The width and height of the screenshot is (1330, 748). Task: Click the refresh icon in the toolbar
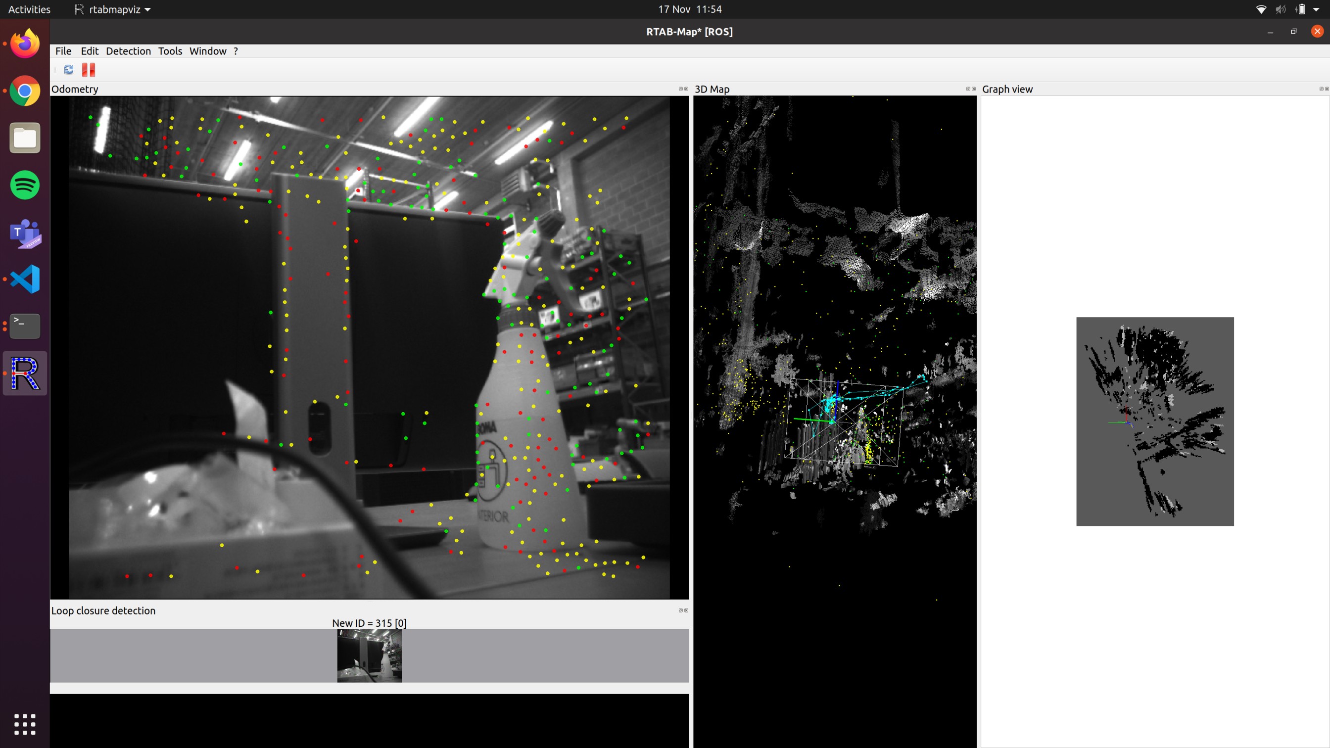[x=69, y=70]
